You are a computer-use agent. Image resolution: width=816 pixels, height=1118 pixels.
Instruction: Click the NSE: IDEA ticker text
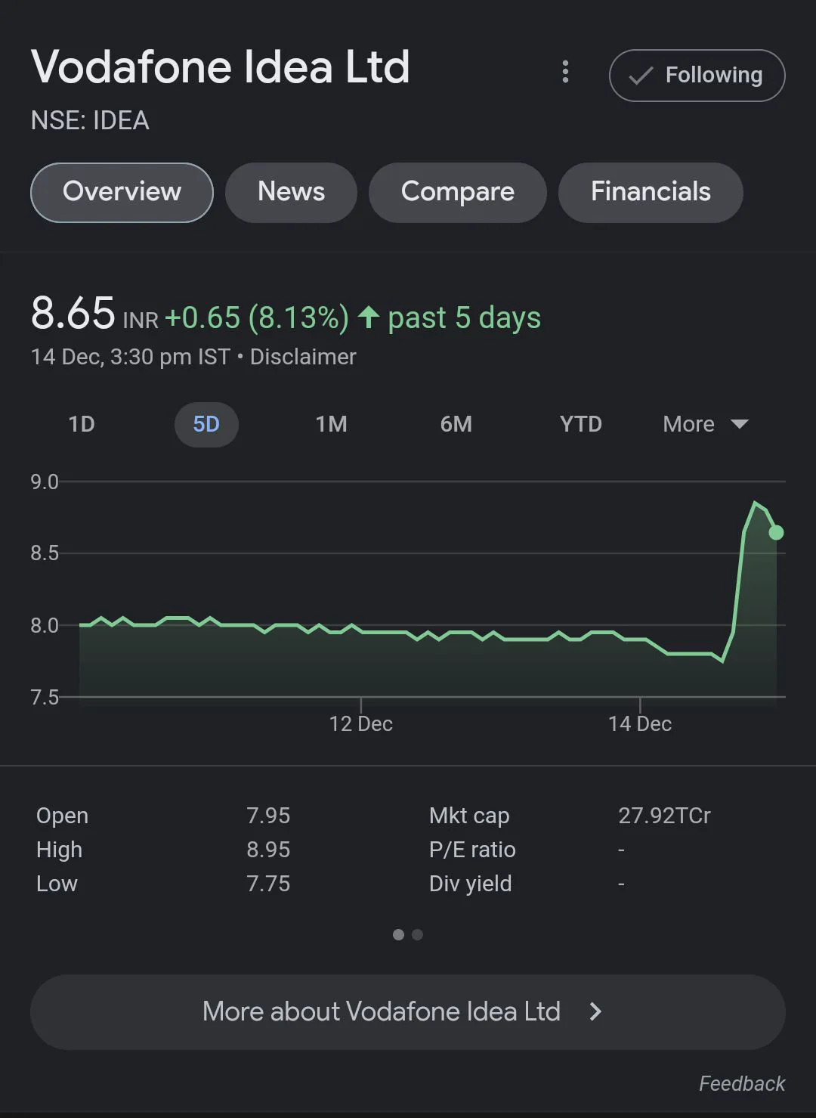(x=90, y=121)
